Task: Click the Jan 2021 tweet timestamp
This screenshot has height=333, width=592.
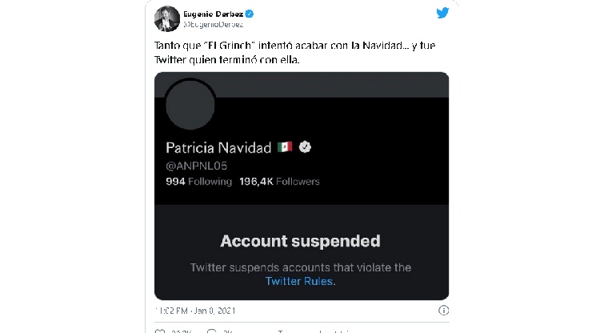Action: click(195, 311)
